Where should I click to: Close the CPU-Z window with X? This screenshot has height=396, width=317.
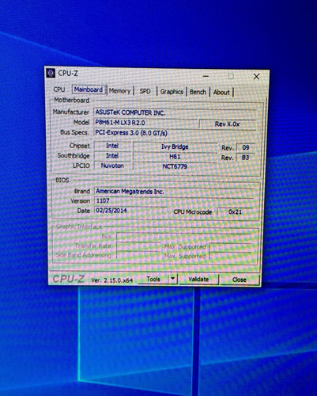[x=256, y=77]
